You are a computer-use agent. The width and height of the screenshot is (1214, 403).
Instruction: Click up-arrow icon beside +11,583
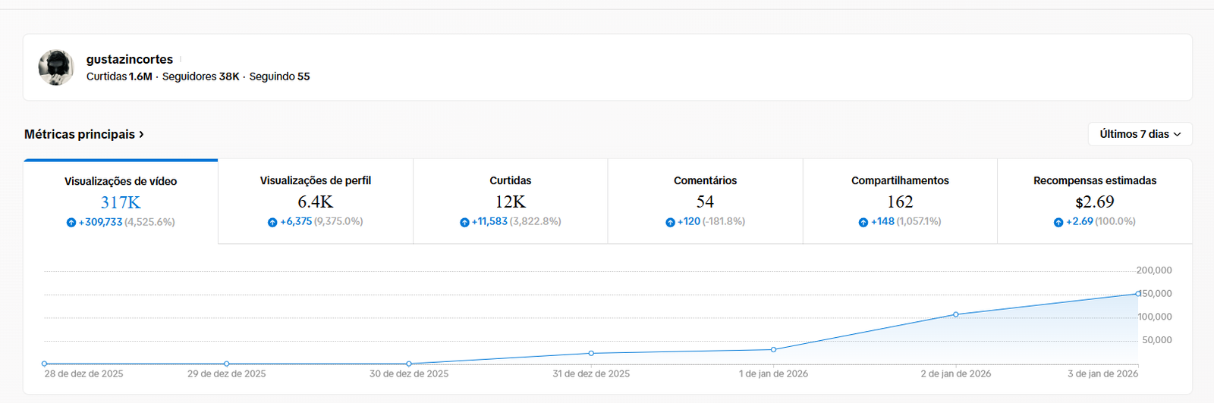pos(464,222)
